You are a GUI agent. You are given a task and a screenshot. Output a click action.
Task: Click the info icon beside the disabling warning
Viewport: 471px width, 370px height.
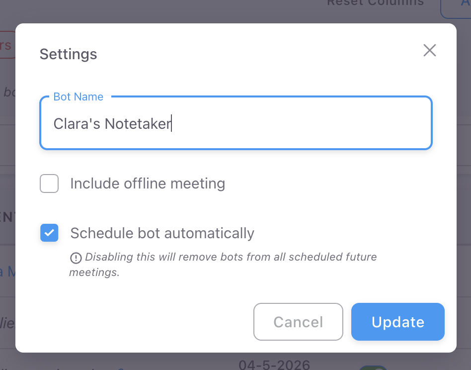tap(76, 258)
